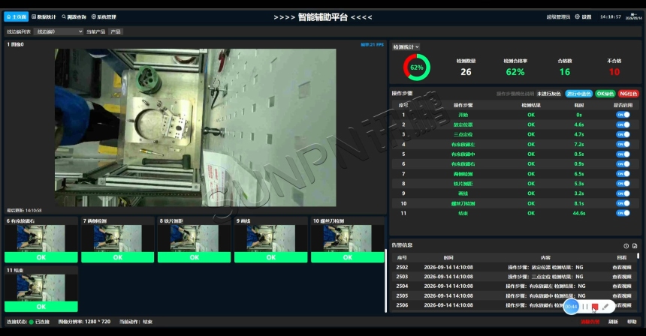Click the step 11 结束 thumbnail image
This screenshot has width=646, height=336.
41,287
